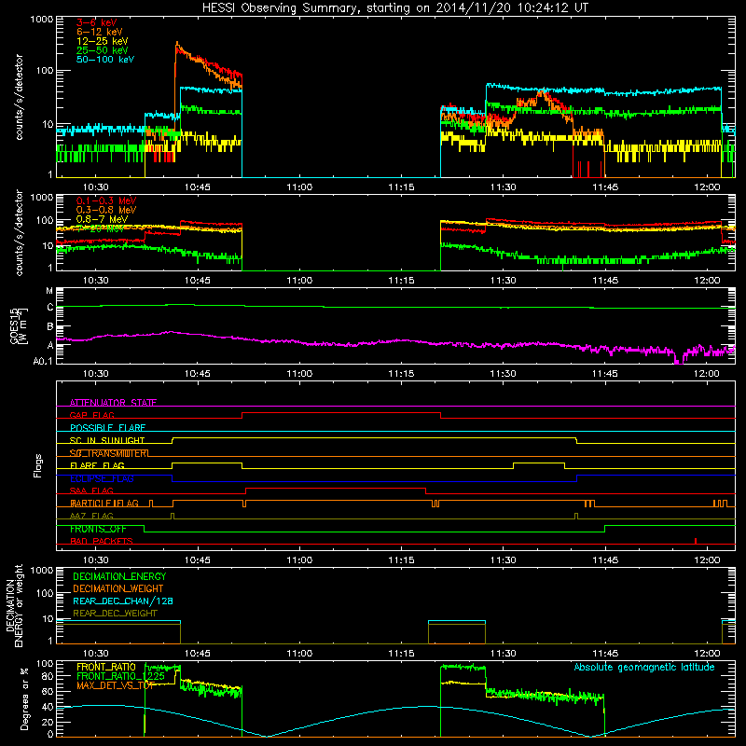
Task: Click the vertical Flags axis title
Action: point(38,465)
